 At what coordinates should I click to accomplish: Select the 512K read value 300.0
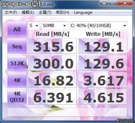[x=52, y=63]
